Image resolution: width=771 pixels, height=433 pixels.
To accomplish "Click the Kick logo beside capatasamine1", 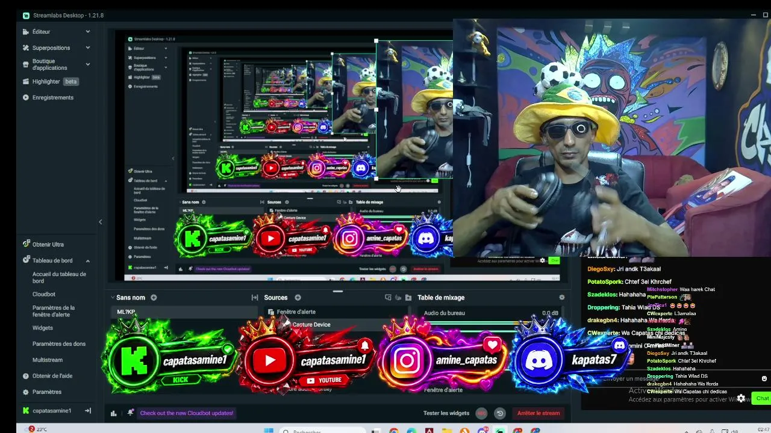I will point(26,411).
